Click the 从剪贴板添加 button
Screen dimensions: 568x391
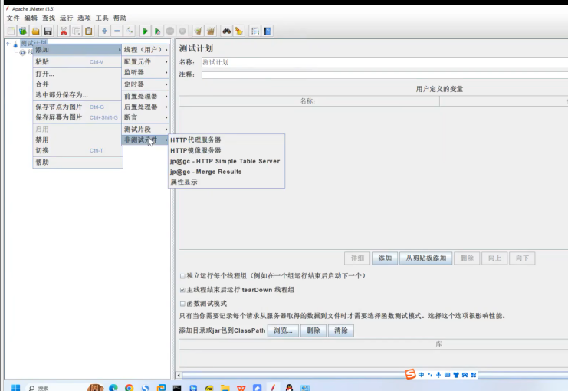pos(425,258)
